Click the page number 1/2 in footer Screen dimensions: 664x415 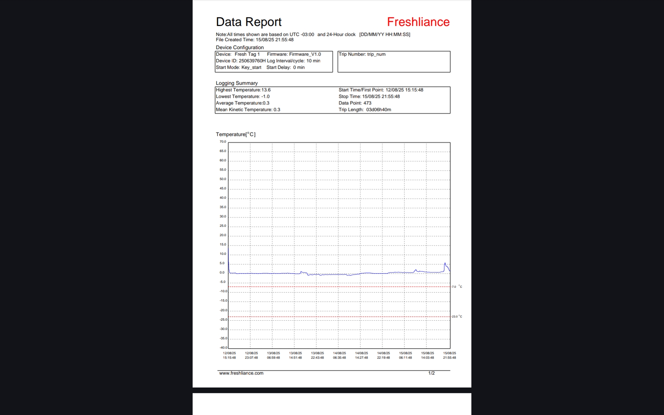tap(431, 373)
